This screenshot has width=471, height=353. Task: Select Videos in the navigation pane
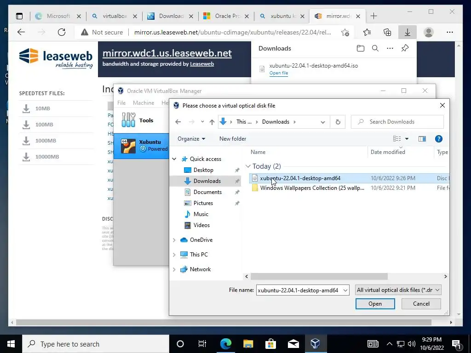(x=201, y=225)
